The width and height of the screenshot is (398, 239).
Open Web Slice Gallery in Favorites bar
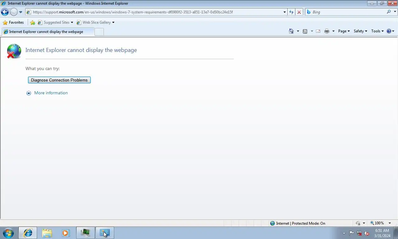coord(94,22)
